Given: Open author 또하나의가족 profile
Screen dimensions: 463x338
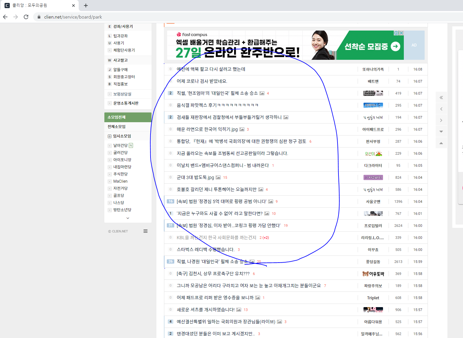Looking at the screenshot, I should [373, 69].
